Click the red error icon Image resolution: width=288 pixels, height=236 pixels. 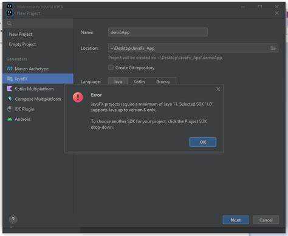[78, 98]
